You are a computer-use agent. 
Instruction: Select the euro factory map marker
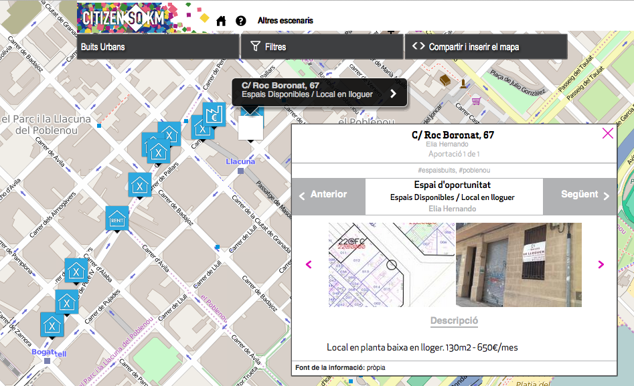coord(214,115)
